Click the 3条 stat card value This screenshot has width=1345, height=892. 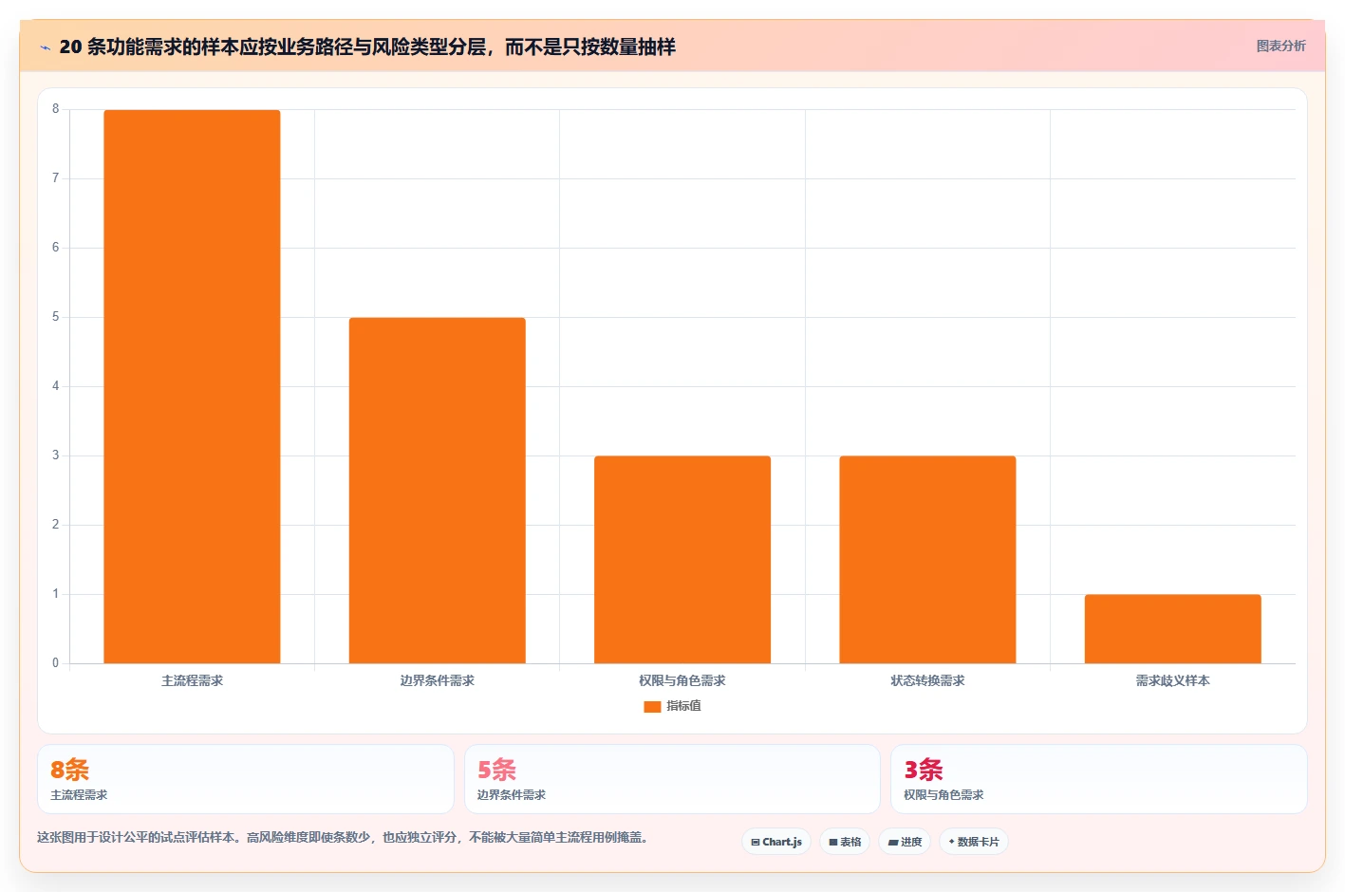924,770
